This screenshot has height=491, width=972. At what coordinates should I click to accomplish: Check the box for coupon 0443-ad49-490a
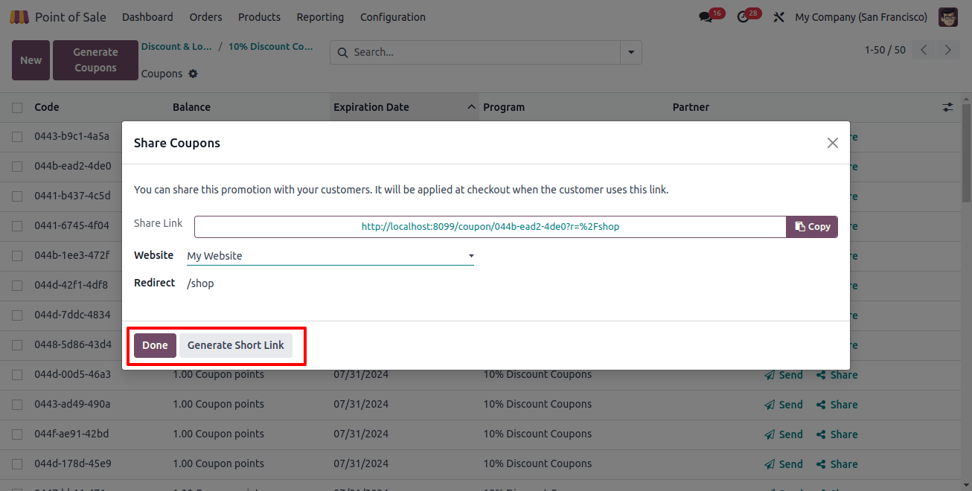point(17,405)
